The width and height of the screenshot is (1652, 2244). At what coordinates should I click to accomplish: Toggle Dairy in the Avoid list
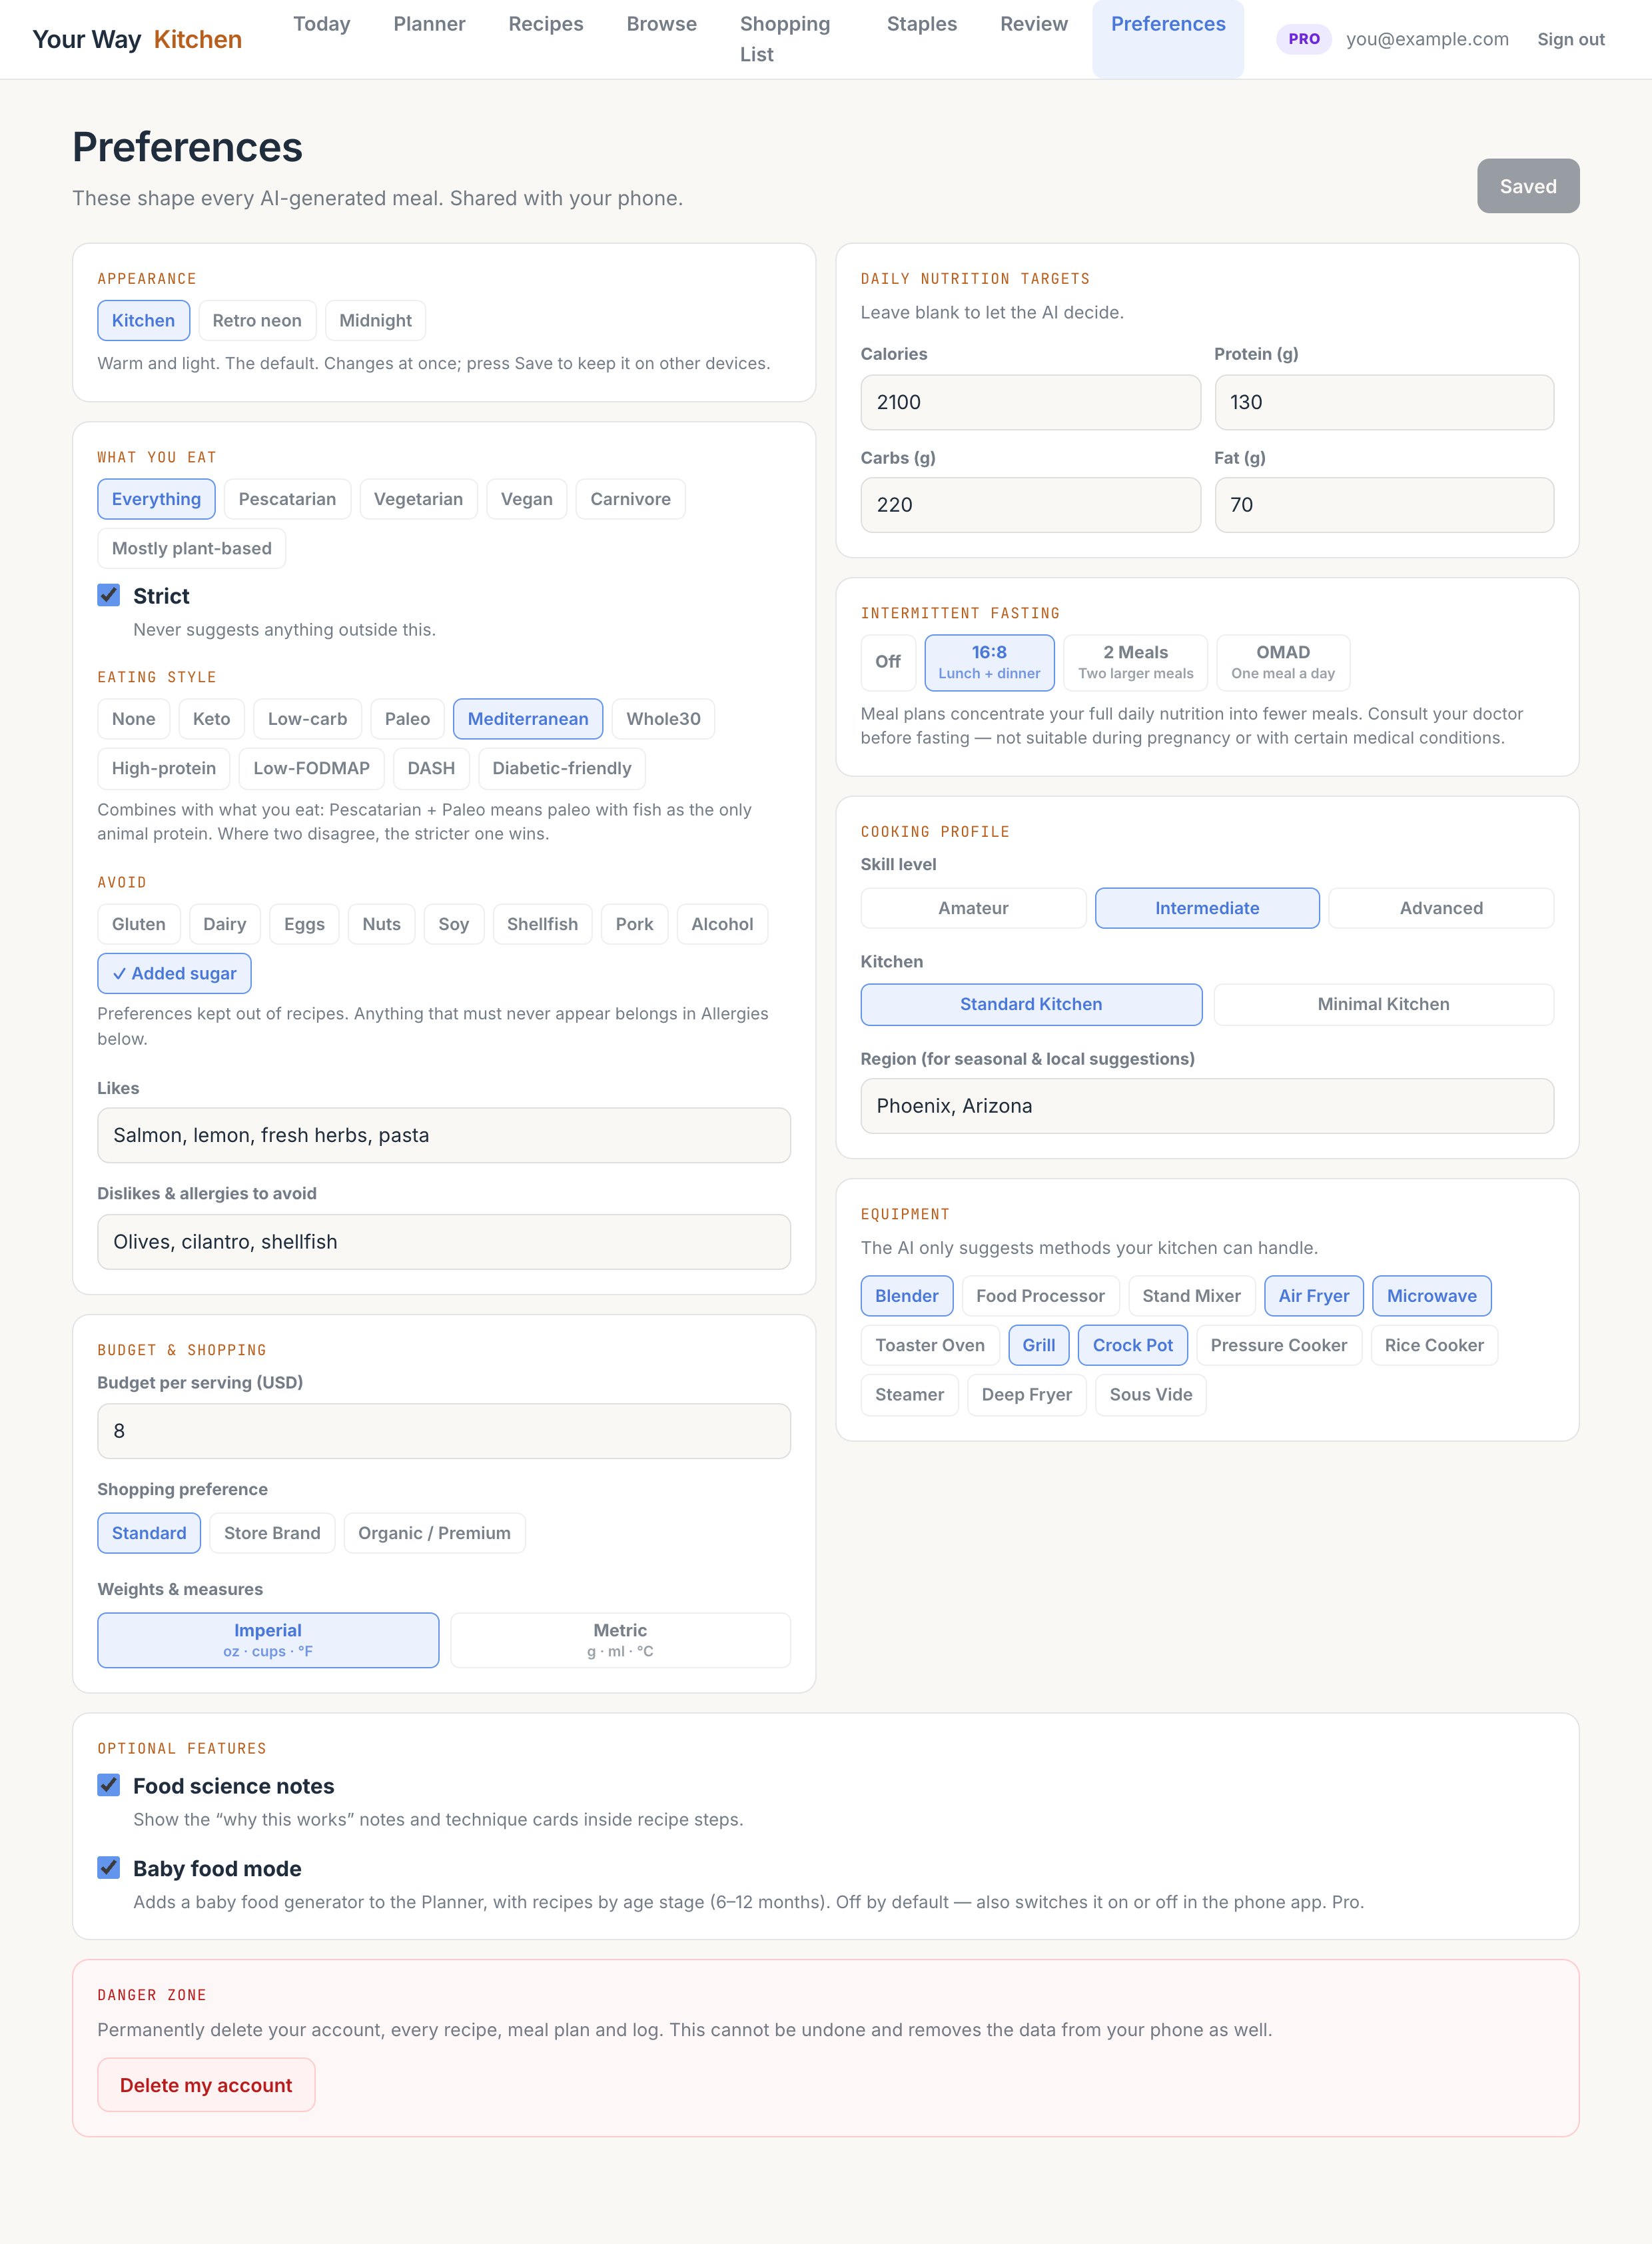(x=225, y=924)
